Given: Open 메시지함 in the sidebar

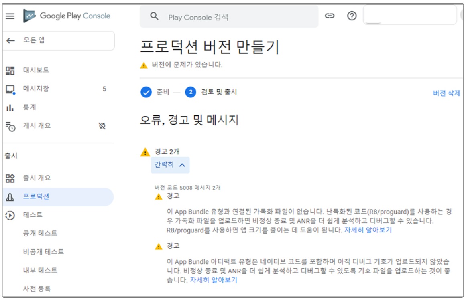Looking at the screenshot, I should tap(36, 89).
